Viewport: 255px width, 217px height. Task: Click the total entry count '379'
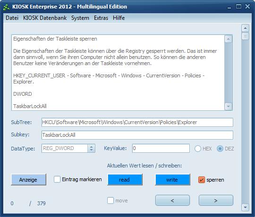coord(42,203)
